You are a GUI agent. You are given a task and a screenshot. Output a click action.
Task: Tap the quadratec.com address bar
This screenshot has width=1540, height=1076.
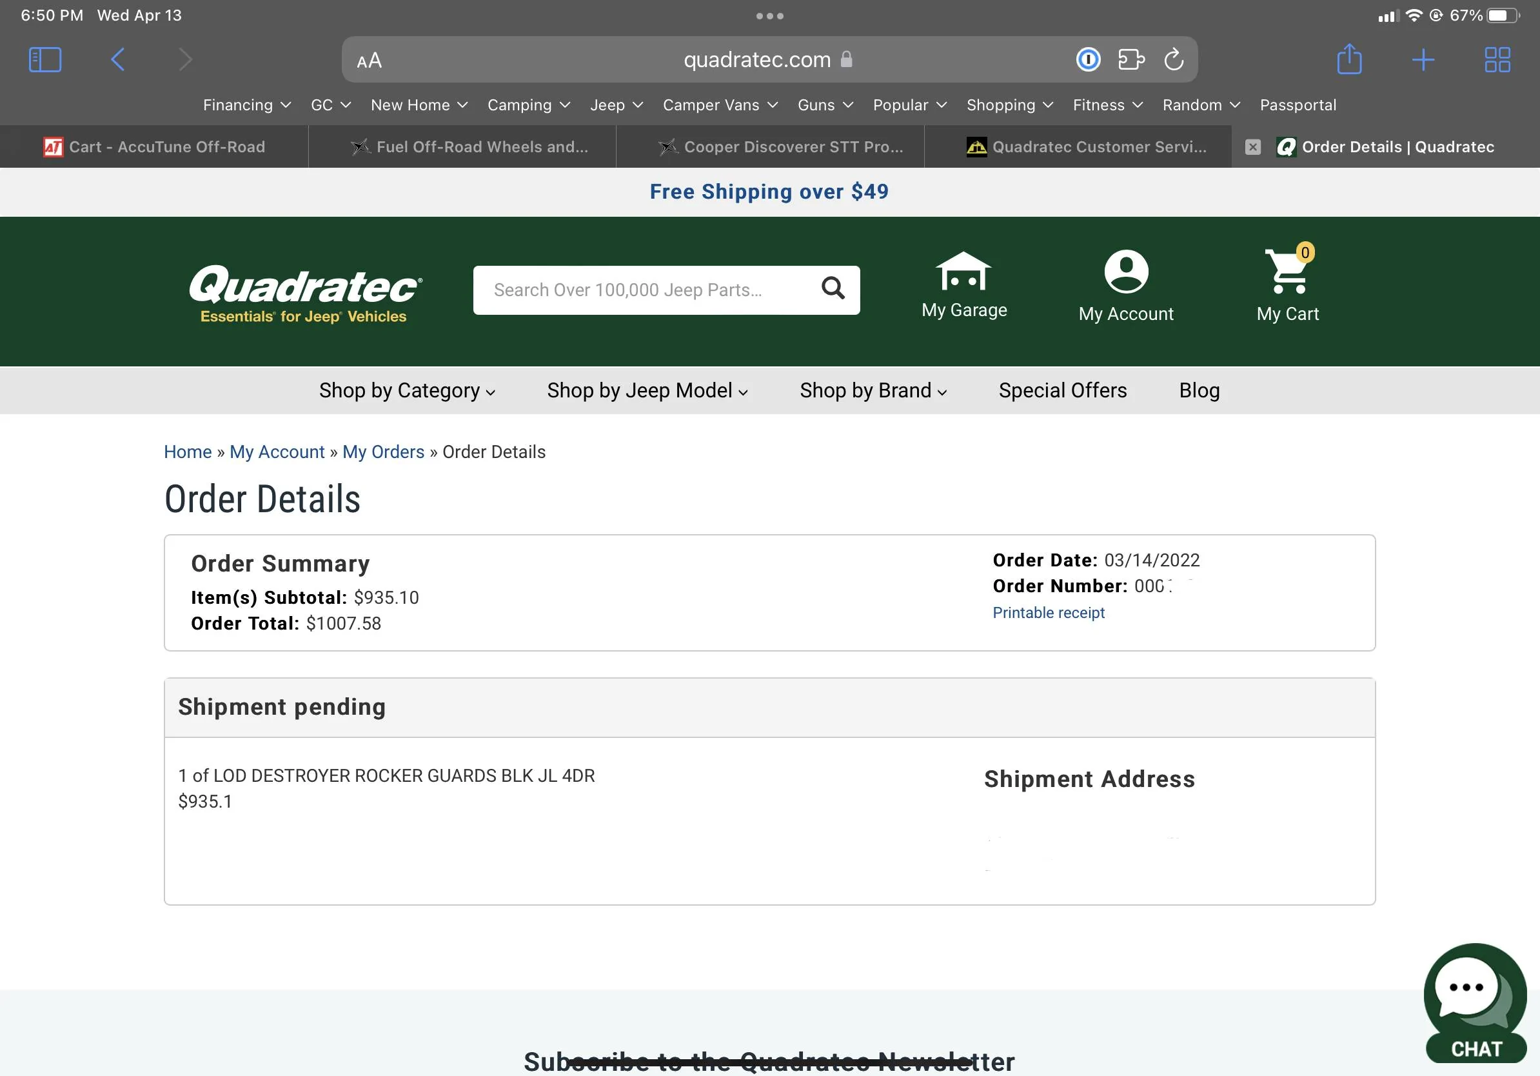point(769,60)
